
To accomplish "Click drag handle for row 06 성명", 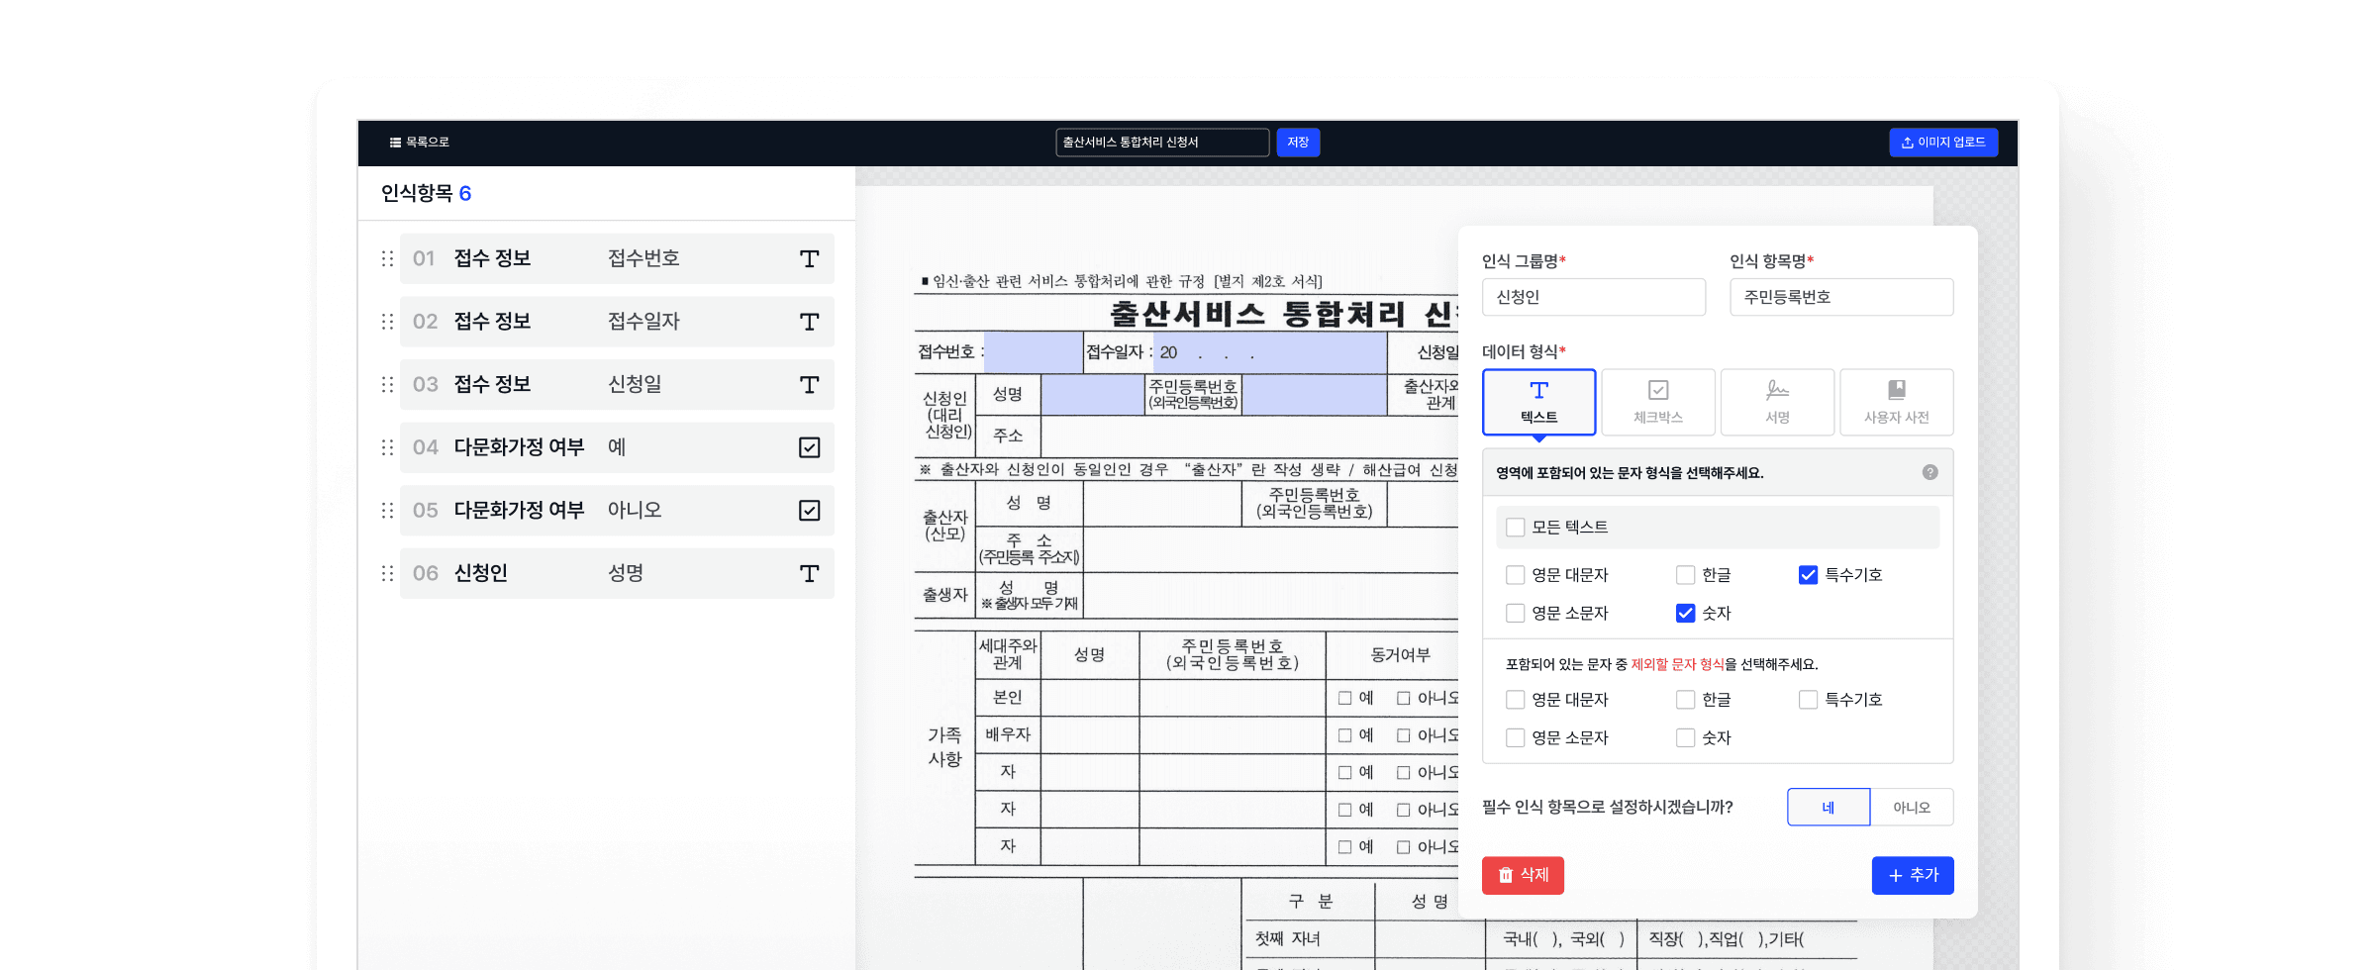I will (387, 573).
